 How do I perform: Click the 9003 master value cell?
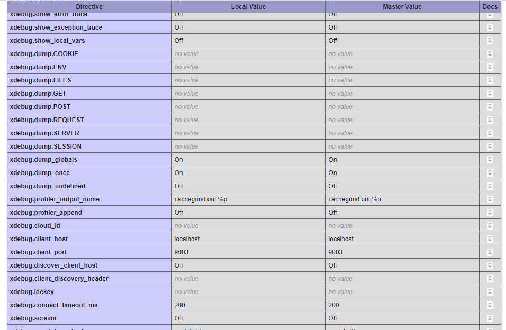point(335,252)
